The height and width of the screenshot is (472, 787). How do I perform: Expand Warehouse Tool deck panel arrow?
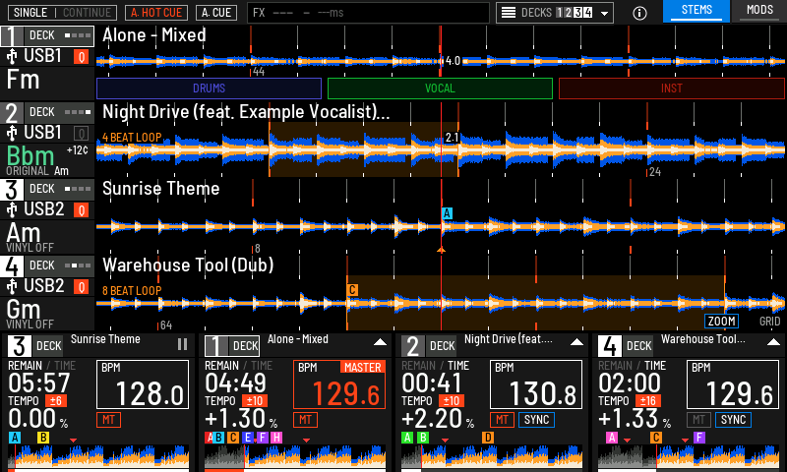[x=773, y=342]
